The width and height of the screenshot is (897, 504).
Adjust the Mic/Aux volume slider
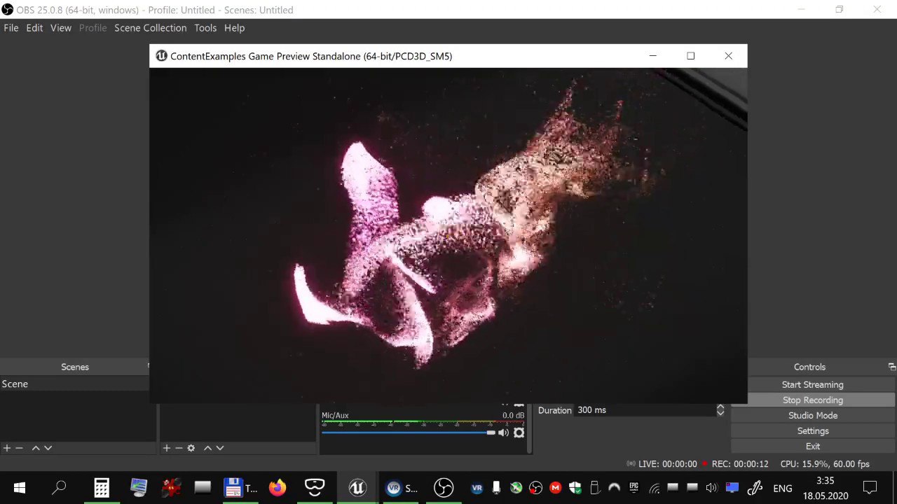[x=408, y=433]
